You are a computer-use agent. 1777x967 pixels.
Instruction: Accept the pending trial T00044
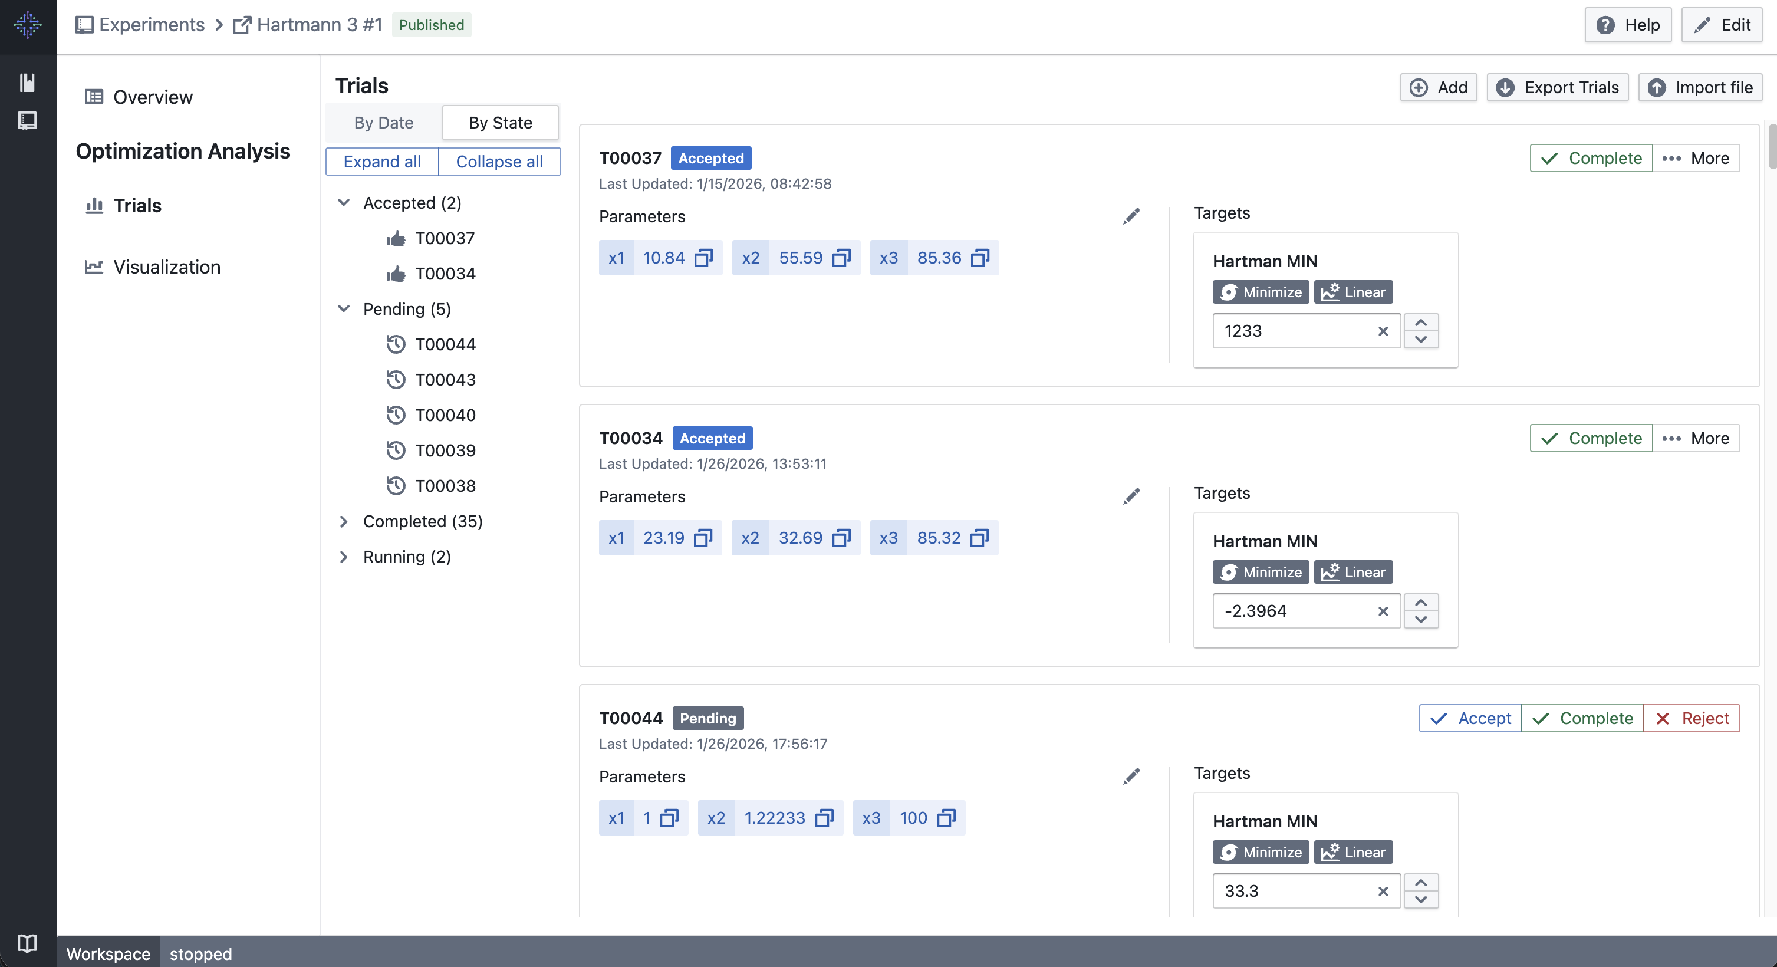click(x=1469, y=718)
